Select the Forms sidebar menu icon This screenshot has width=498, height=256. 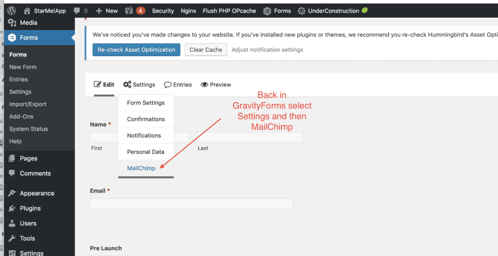coord(12,37)
